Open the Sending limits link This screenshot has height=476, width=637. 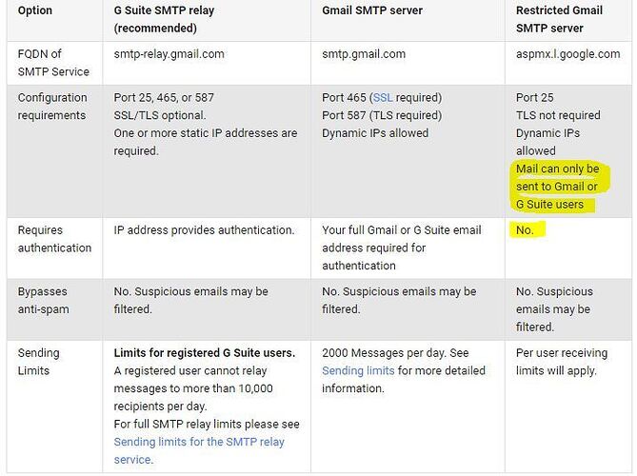[358, 371]
